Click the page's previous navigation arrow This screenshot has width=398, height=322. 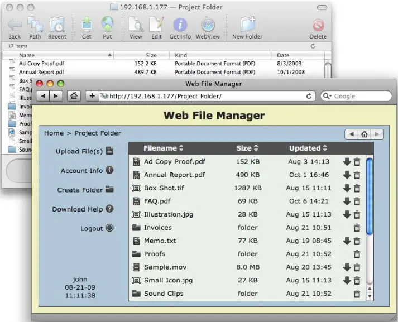coord(351,134)
